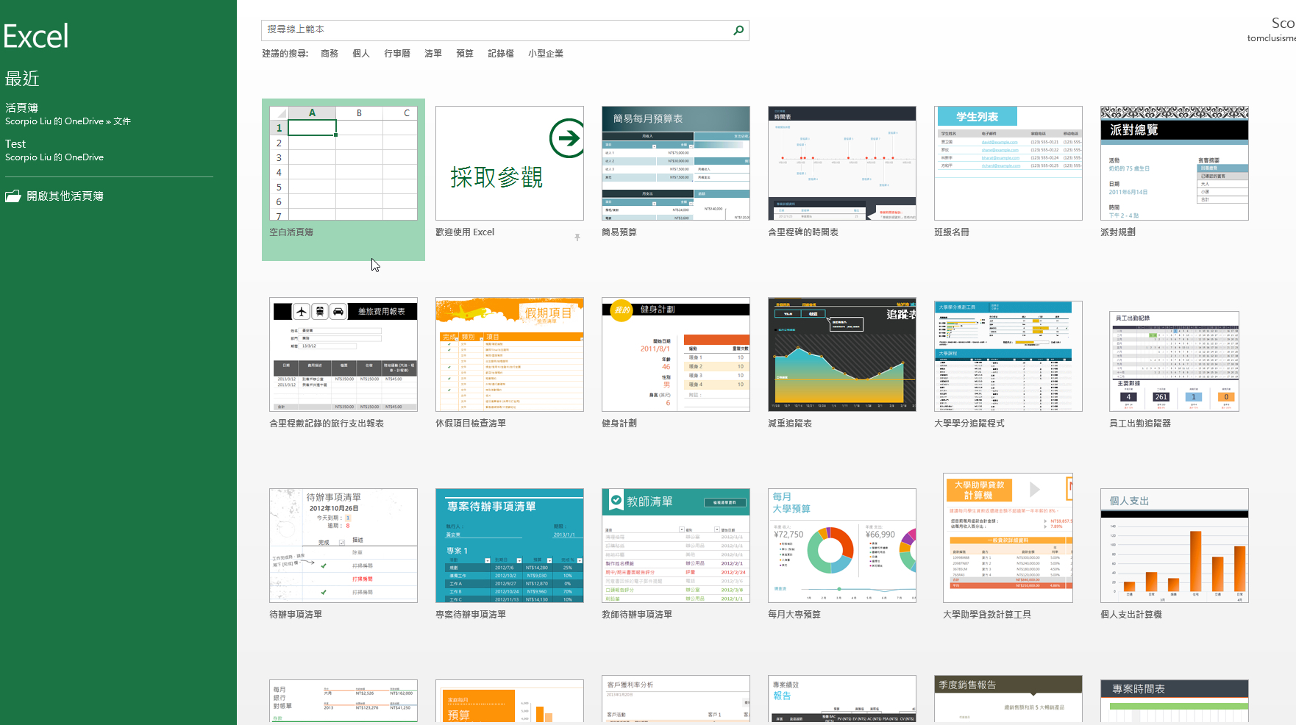Select the 大學助學貸款計算工具 template

pos(1008,538)
